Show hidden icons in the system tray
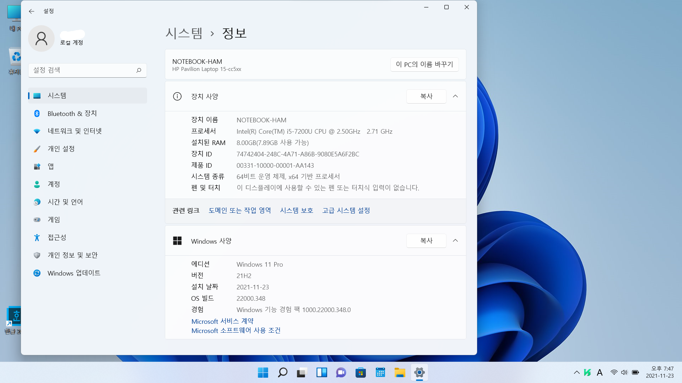The width and height of the screenshot is (682, 383). click(577, 372)
